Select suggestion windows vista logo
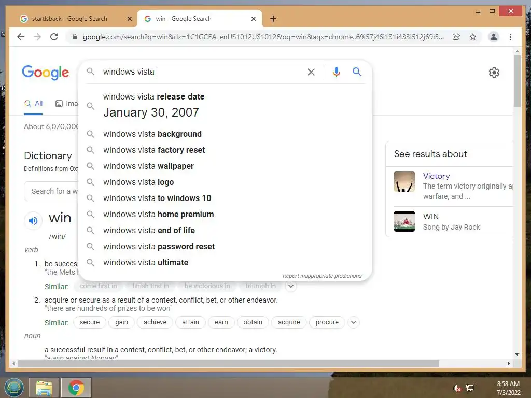 [x=225, y=182]
